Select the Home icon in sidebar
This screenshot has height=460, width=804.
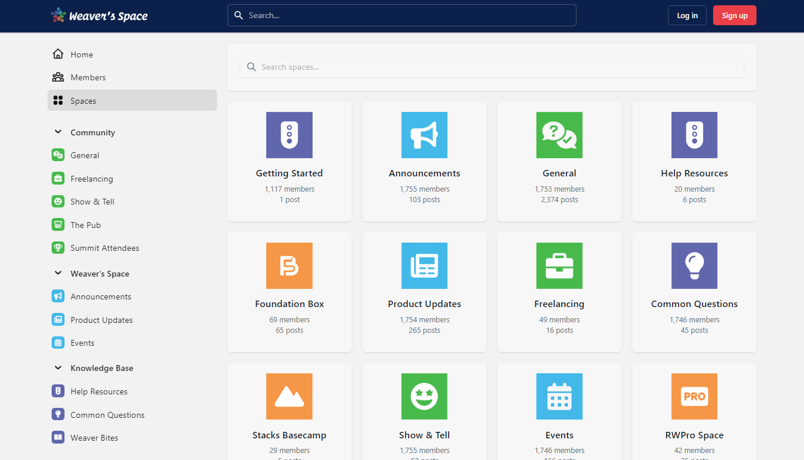coord(58,54)
